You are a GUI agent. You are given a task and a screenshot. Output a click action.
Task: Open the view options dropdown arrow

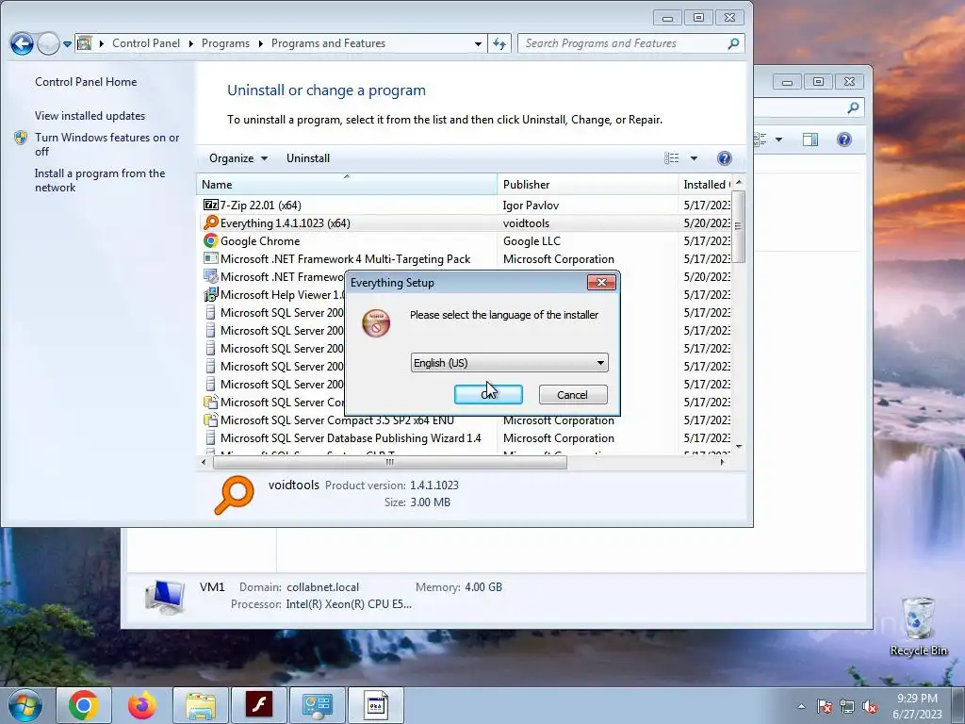(x=694, y=158)
